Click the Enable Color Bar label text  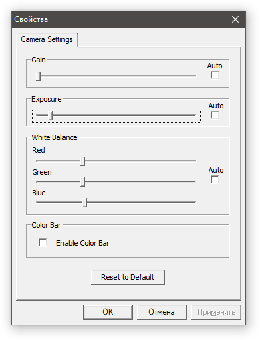(x=83, y=243)
